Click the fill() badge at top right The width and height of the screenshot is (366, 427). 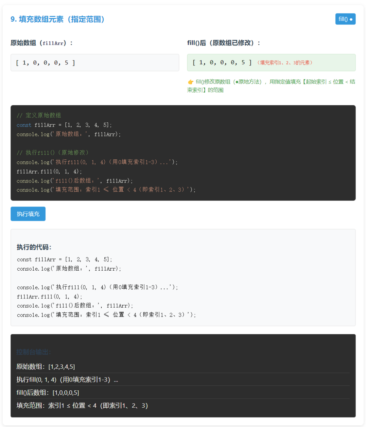tap(345, 19)
